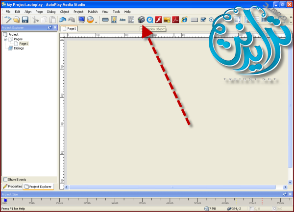Click the Cut scissors icon

[x=35, y=20]
